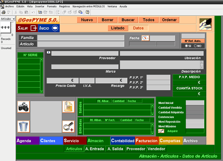Open the Artículos layout dropdown
223x161 pixels.
(8, 19)
